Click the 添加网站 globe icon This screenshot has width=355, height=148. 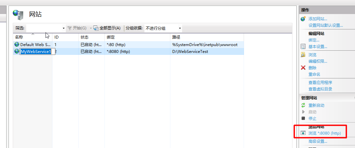(303, 19)
